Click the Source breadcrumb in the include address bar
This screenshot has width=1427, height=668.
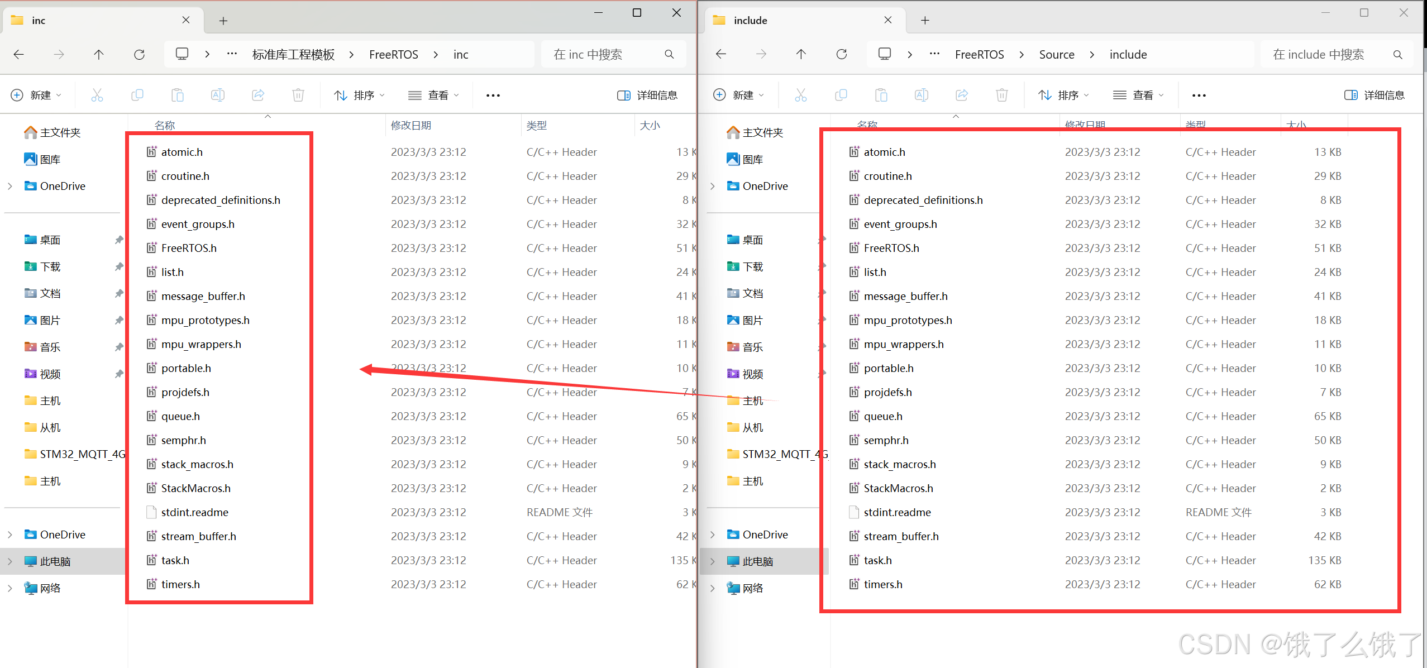1057,54
